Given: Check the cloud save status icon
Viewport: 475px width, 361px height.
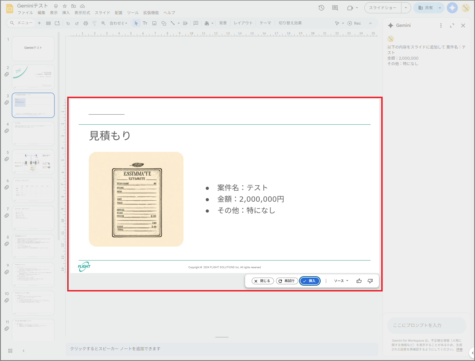Looking at the screenshot, I should point(82,6).
